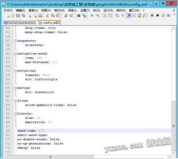Open Find with the binoculars icon

point(79,16)
